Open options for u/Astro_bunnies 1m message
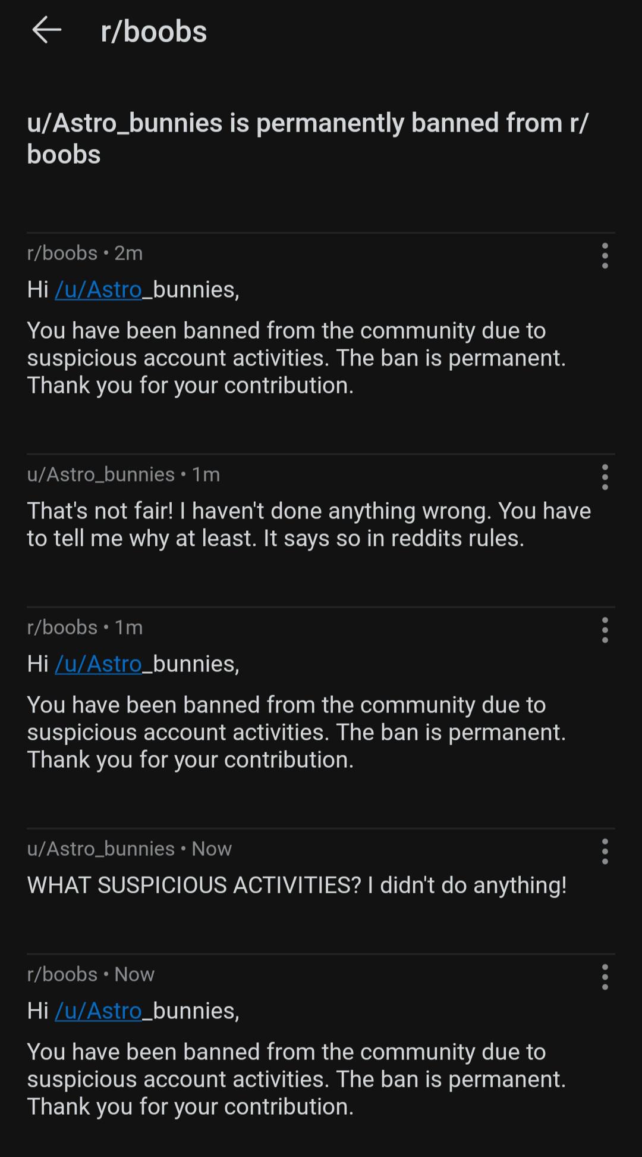642x1157 pixels. [x=605, y=477]
